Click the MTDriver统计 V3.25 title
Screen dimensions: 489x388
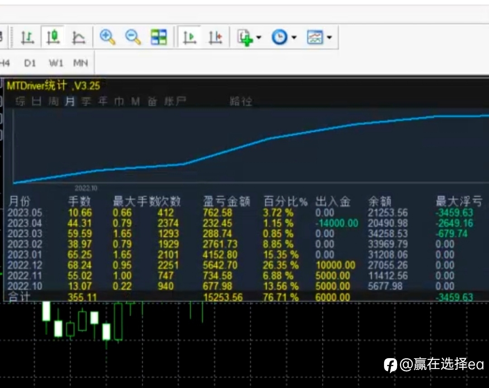tap(53, 86)
